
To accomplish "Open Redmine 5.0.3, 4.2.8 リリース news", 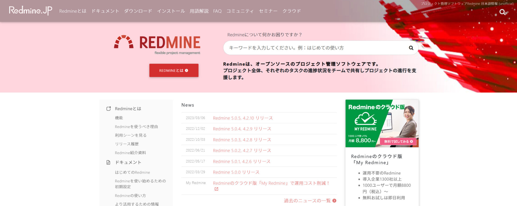I will point(242,140).
